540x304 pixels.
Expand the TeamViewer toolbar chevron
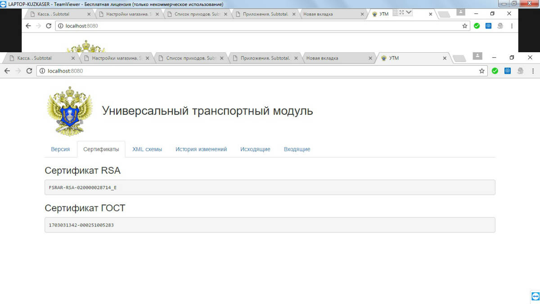(x=409, y=13)
